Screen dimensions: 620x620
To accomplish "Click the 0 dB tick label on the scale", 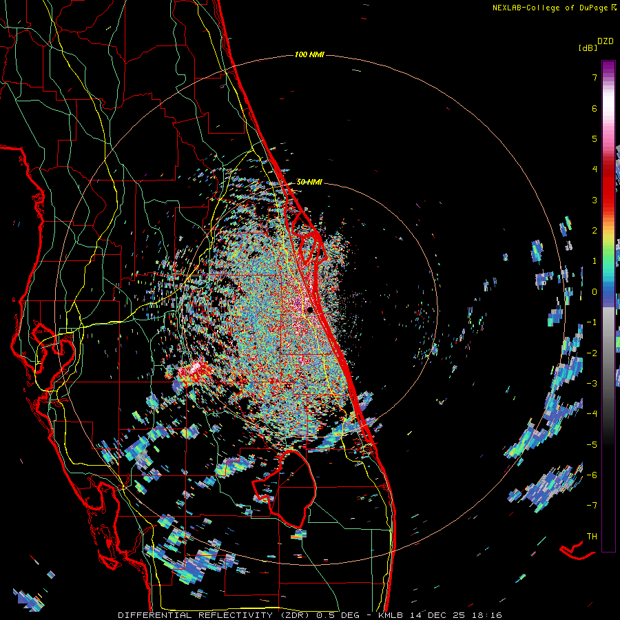I will click(595, 292).
